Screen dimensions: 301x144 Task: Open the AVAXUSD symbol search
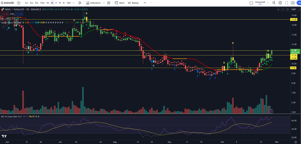8,3
